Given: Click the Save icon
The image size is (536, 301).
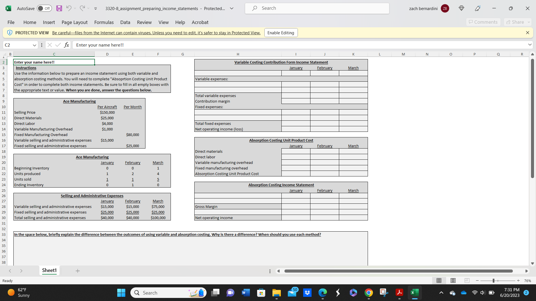Looking at the screenshot, I should click(x=59, y=8).
